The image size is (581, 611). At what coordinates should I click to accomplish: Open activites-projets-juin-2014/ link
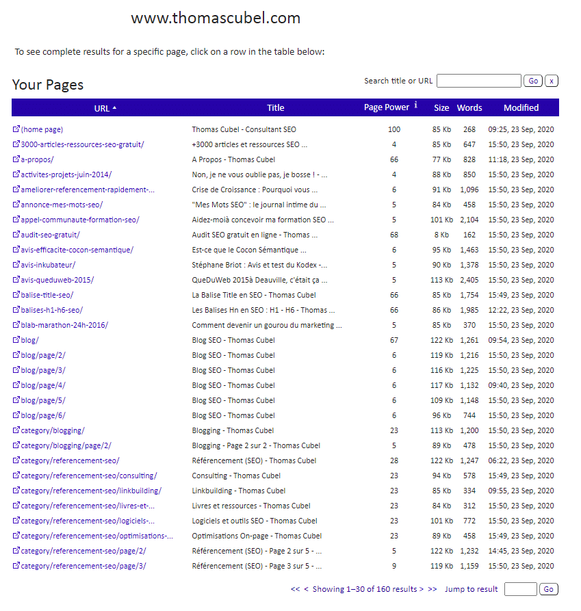click(x=66, y=174)
